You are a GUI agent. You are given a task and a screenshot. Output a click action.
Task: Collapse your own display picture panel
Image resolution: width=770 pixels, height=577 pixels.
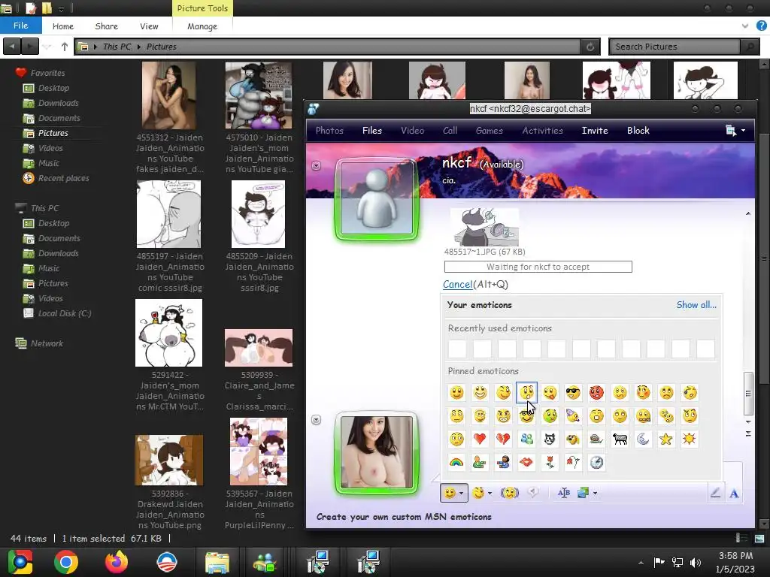coord(317,419)
